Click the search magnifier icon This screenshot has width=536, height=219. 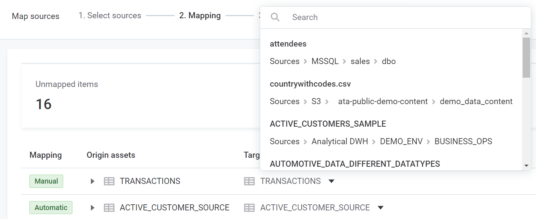tap(275, 17)
